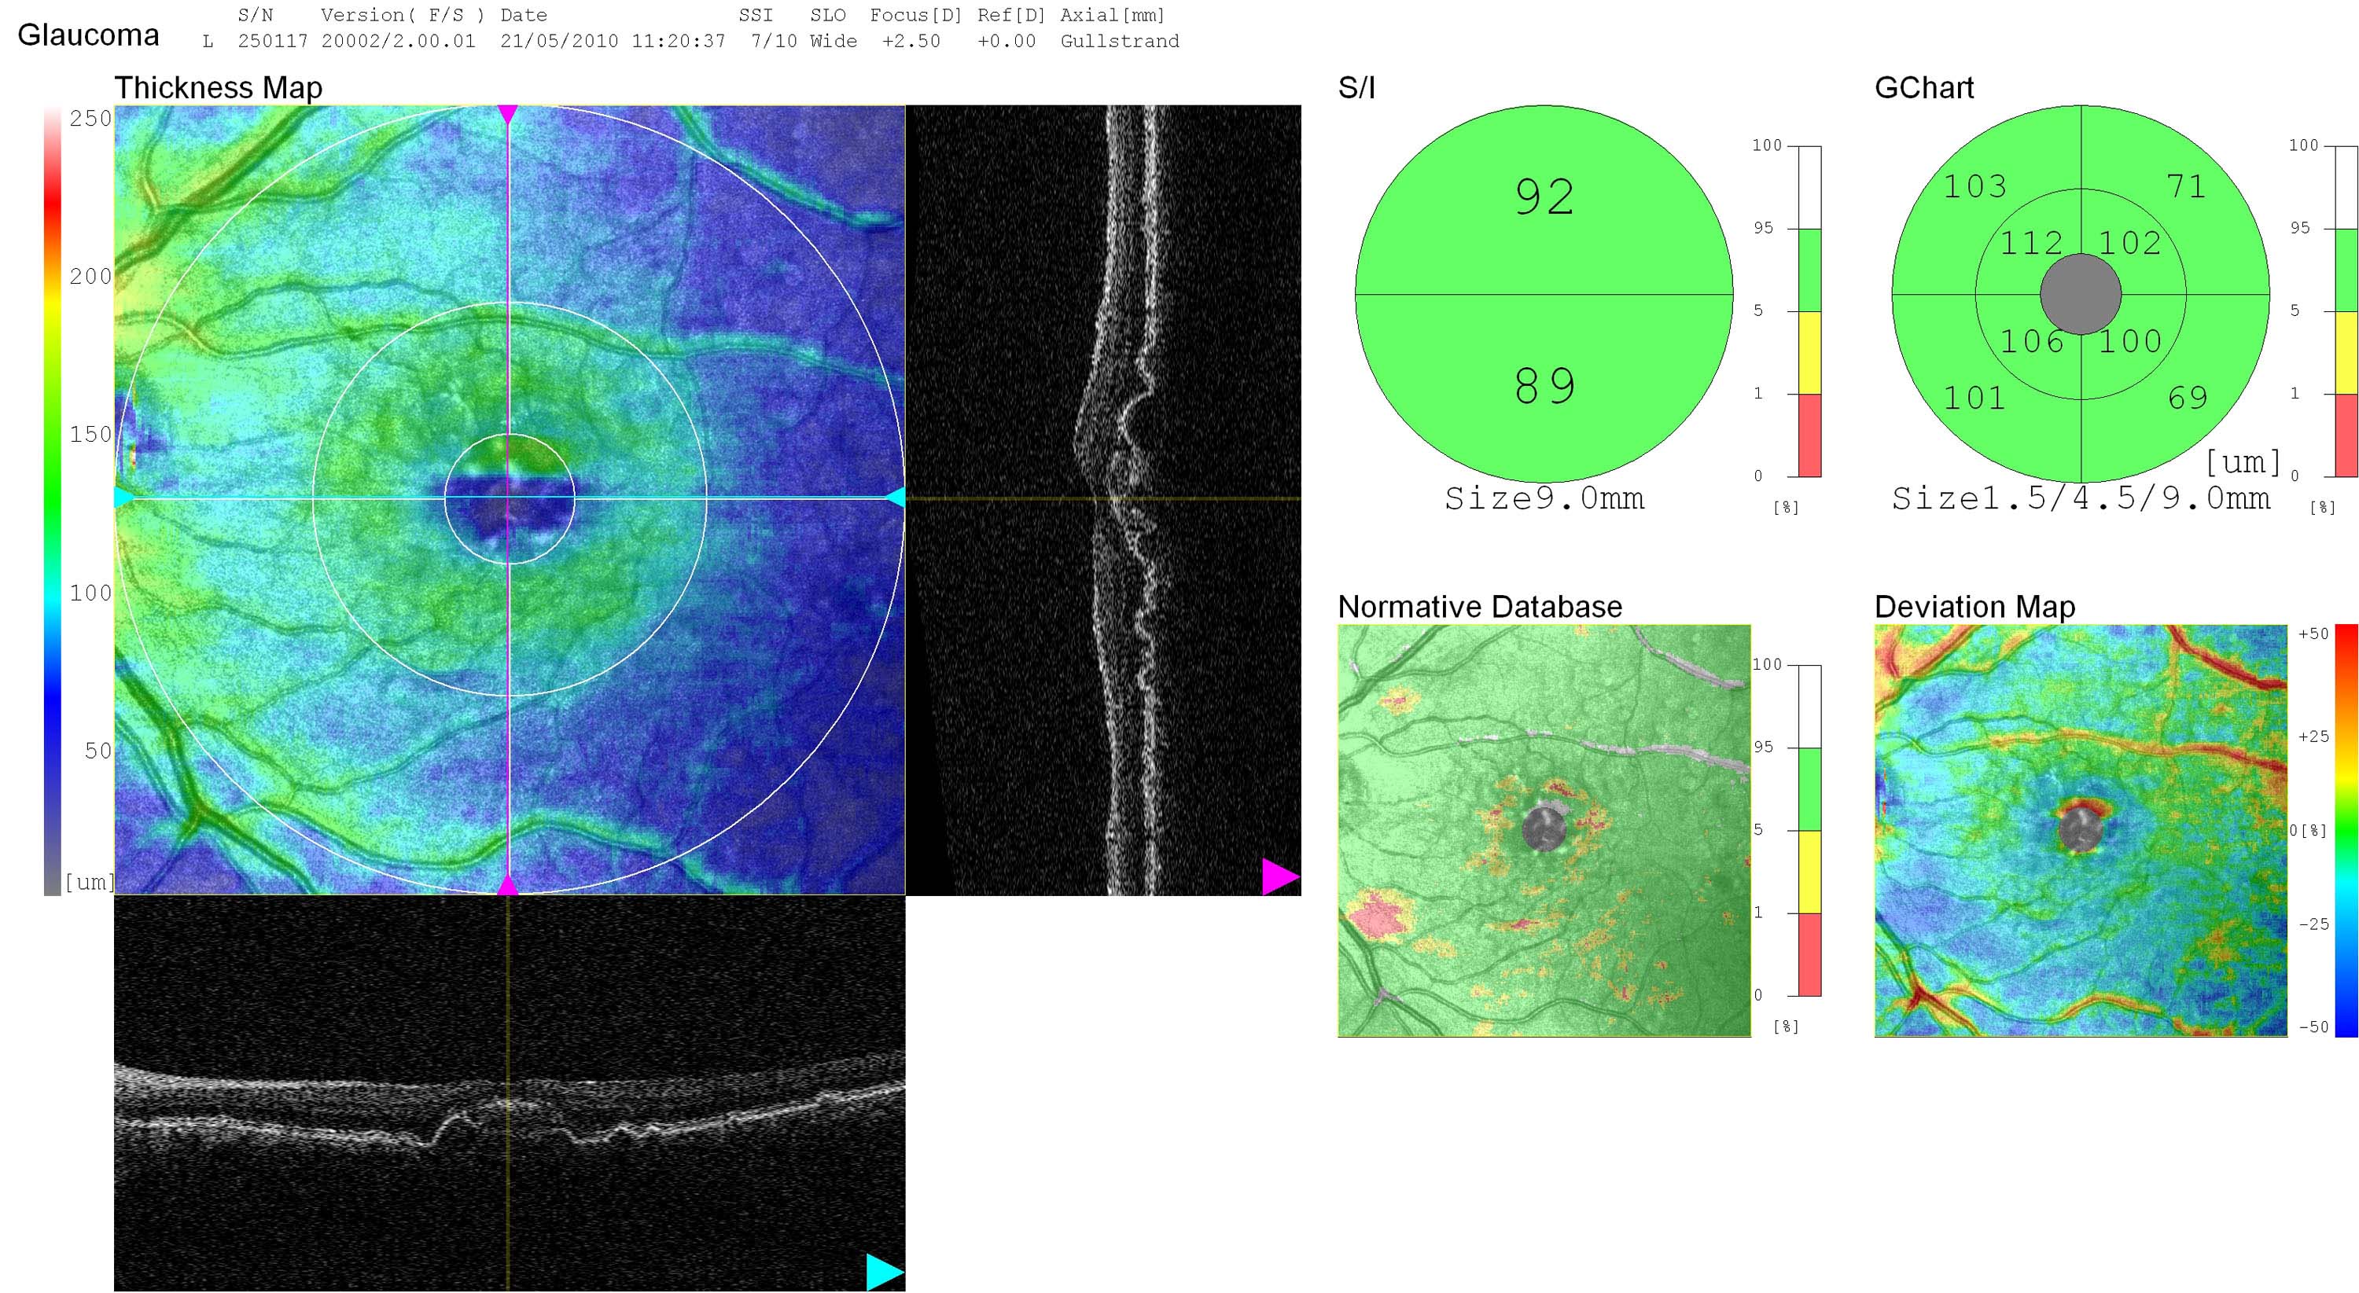Click the magenta triangle marker below the thickness map
Image resolution: width=2359 pixels, height=1293 pixels.
[x=507, y=885]
